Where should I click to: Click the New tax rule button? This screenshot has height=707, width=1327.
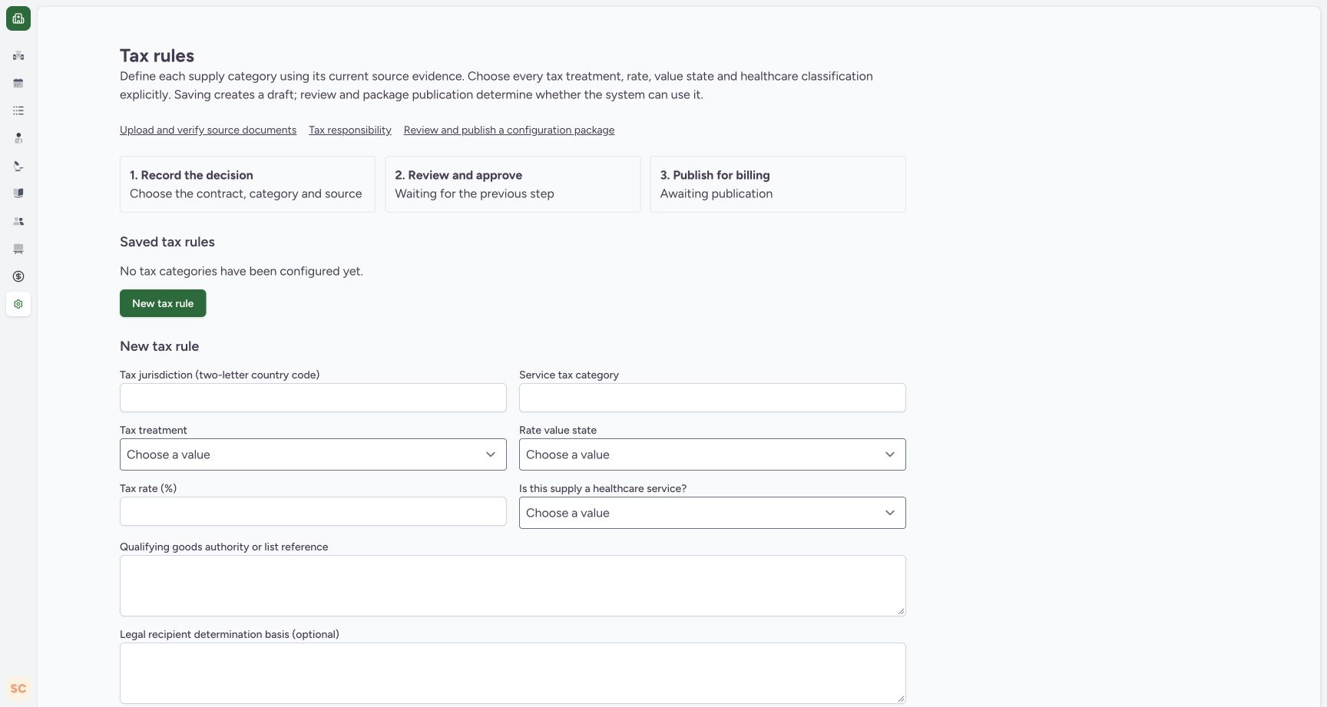[x=163, y=303]
